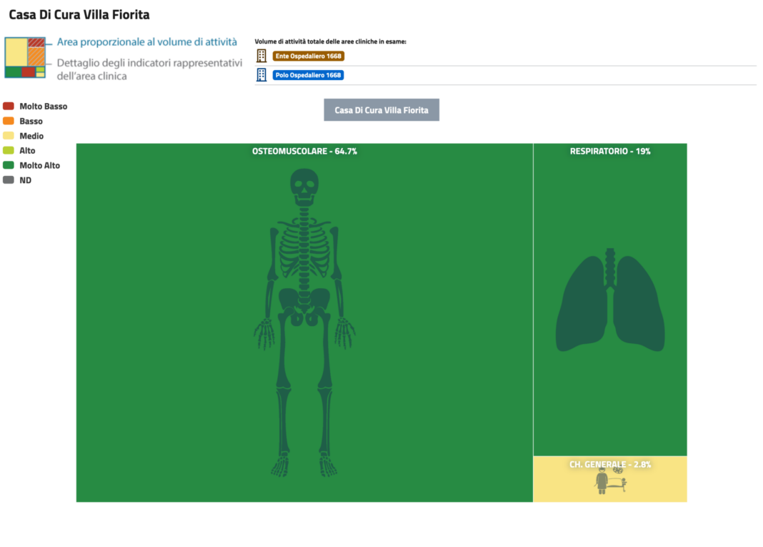
Task: Click the surgeon icon in Ch. Generale tile
Action: (x=602, y=483)
